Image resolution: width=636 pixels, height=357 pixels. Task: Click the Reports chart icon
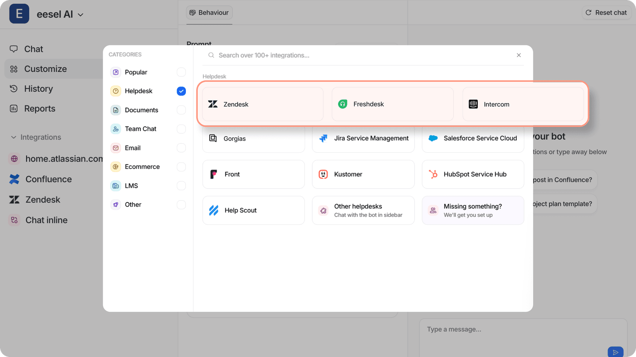point(14,108)
